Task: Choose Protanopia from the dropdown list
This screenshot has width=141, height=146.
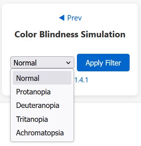Action: 42,92
